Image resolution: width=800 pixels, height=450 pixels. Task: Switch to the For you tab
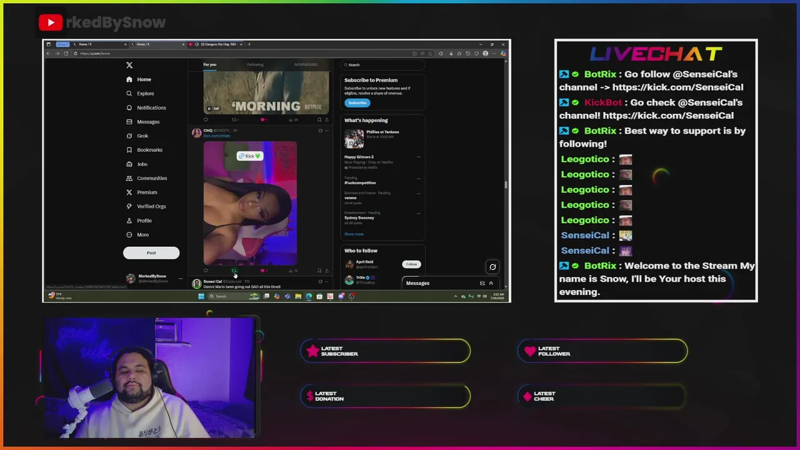click(209, 64)
